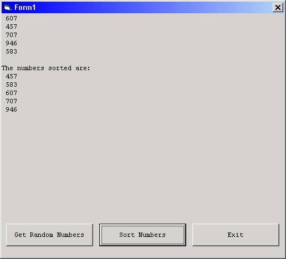Click 607 under the sorted heading
Viewport: 286px width, 259px height.
point(11,93)
